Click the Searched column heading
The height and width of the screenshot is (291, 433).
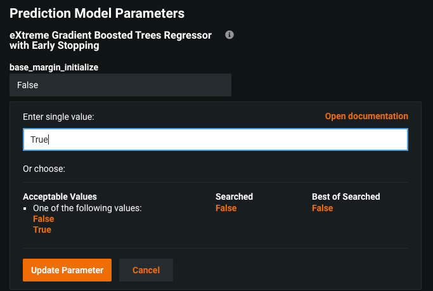point(234,197)
